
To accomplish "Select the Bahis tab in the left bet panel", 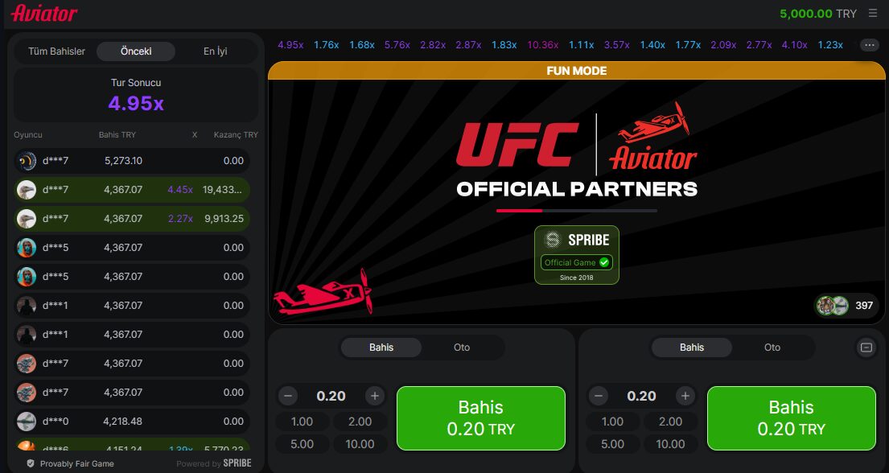I will click(381, 347).
